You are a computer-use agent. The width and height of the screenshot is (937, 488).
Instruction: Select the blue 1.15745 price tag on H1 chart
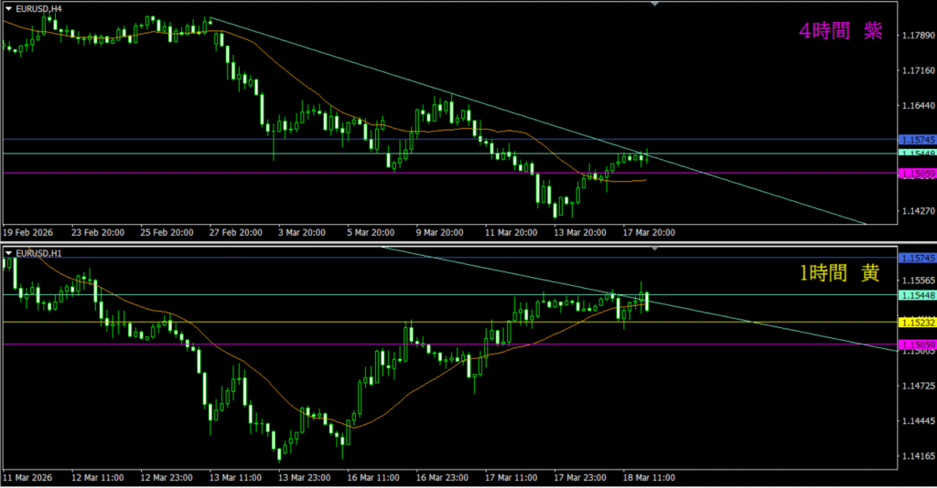(x=916, y=258)
